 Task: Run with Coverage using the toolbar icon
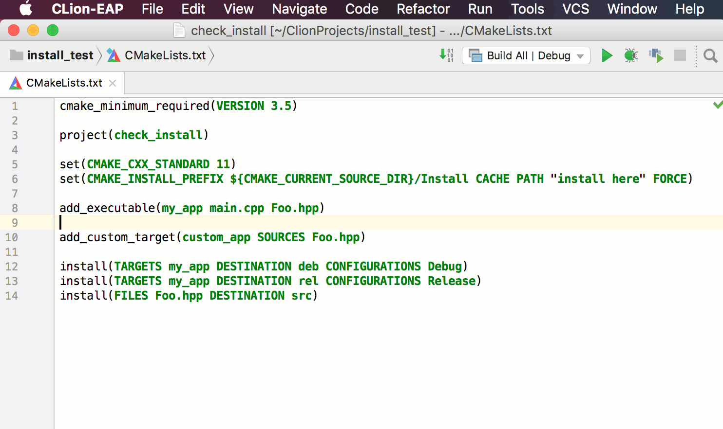tap(655, 55)
